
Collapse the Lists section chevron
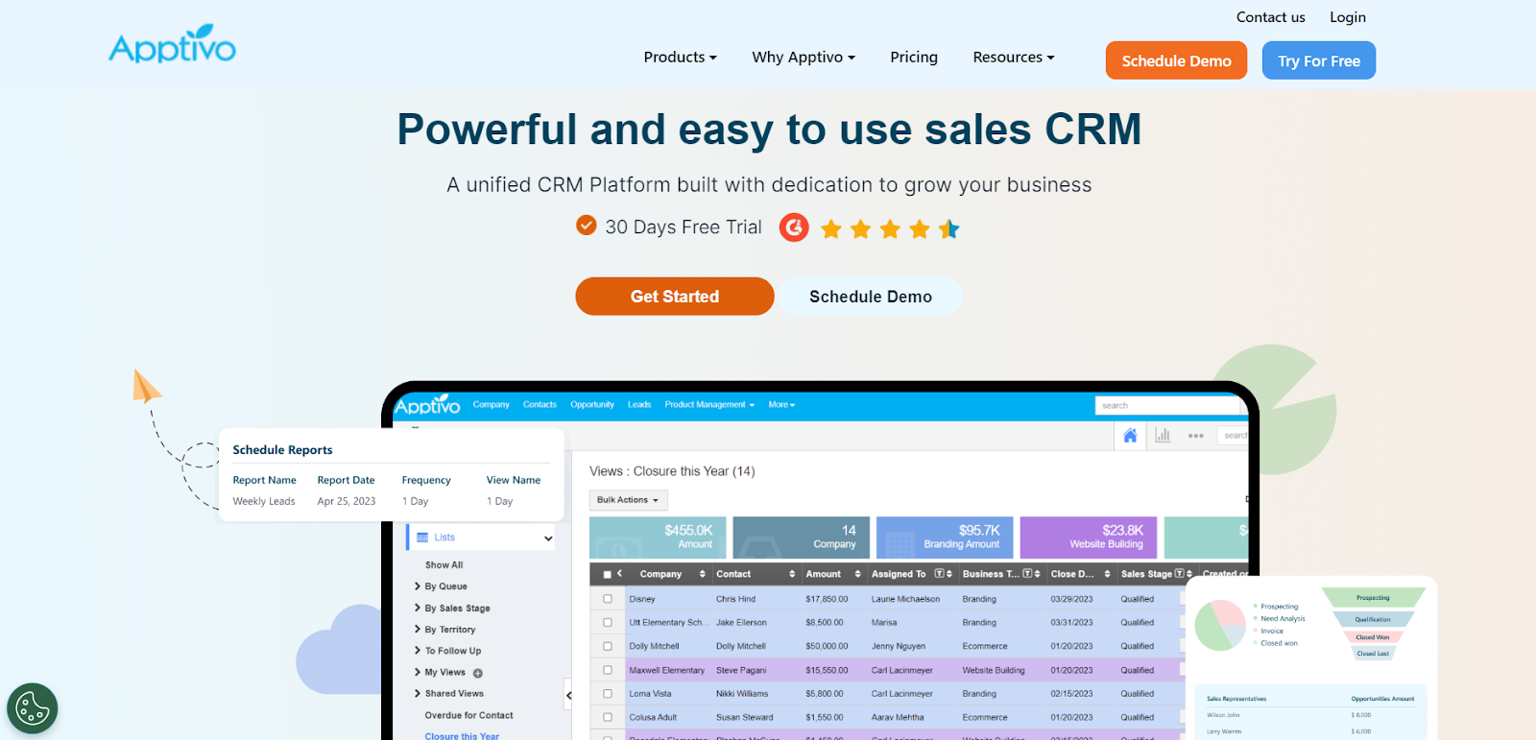[x=548, y=538]
